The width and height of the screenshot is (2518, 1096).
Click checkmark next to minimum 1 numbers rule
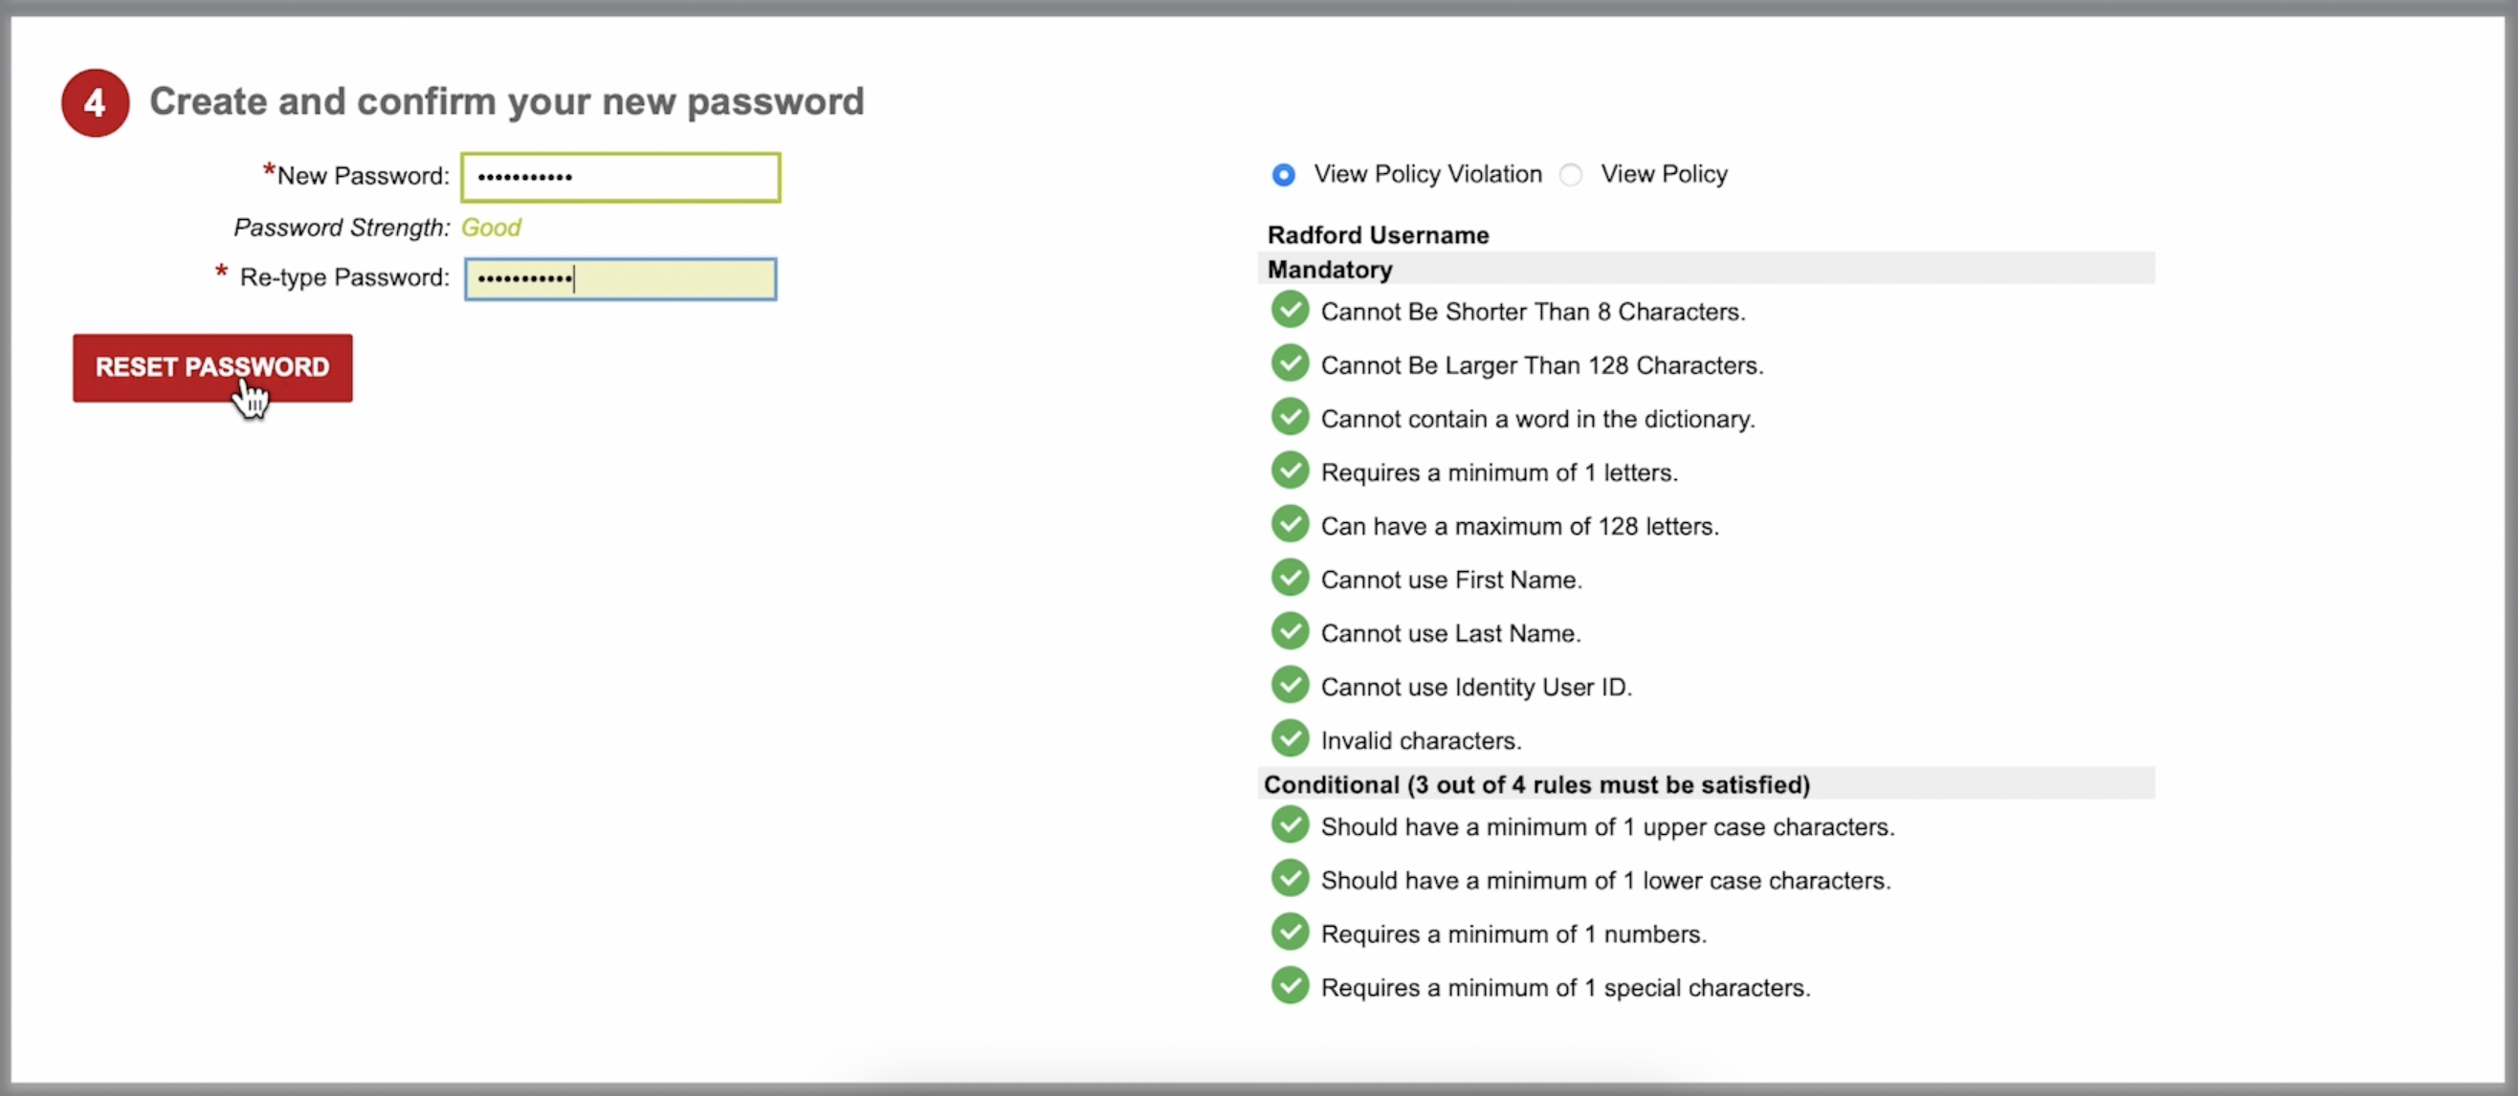1291,932
